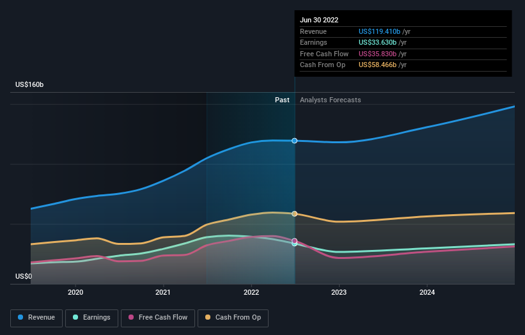Click the Free Cash Flow label in tooltip

(x=324, y=54)
